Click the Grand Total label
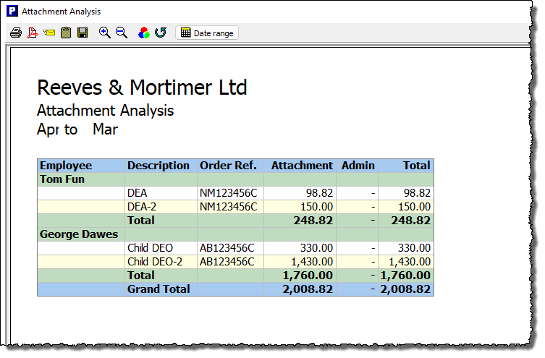Screen dimensions: 545x358 [x=159, y=289]
